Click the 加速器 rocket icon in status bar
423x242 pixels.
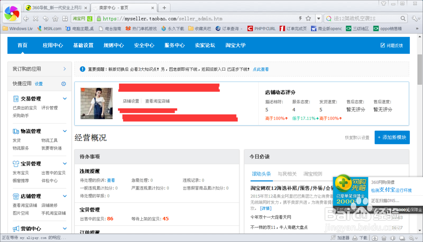pyautogui.click(x=333, y=238)
